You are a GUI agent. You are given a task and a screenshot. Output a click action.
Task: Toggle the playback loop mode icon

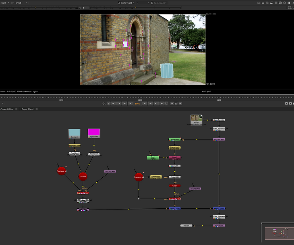click(104, 104)
